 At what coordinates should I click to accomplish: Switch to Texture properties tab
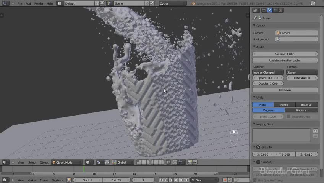point(280,10)
